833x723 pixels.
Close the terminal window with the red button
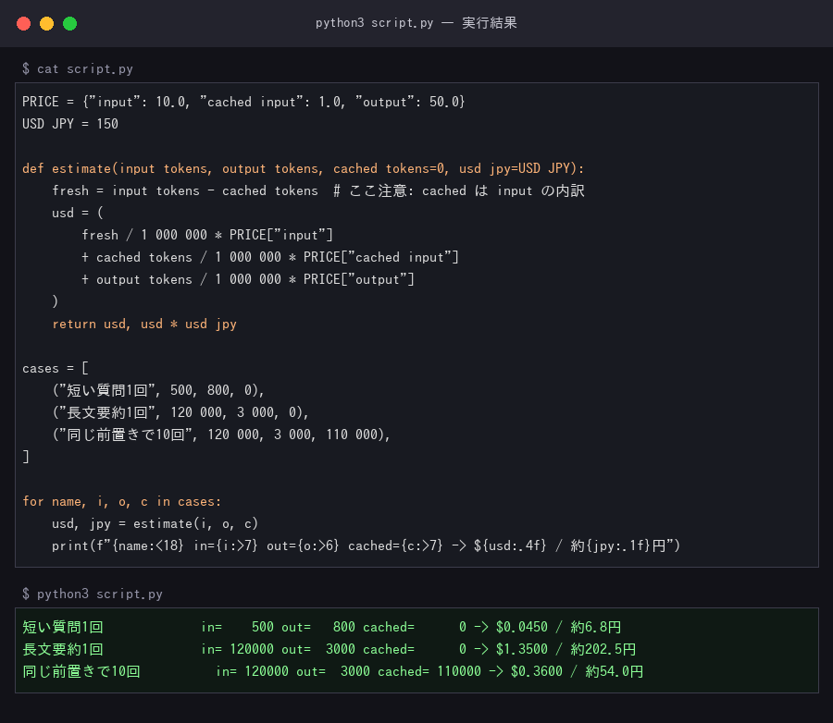[x=23, y=23]
